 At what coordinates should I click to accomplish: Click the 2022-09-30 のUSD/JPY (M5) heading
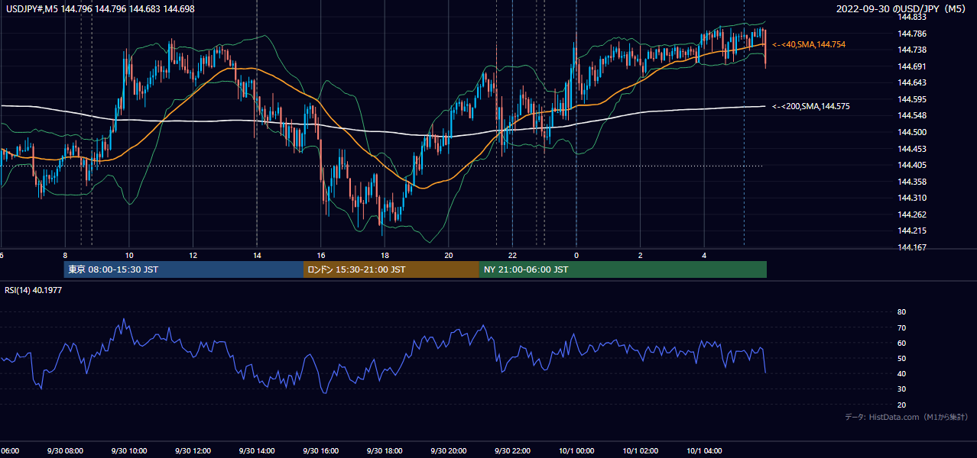click(x=902, y=9)
